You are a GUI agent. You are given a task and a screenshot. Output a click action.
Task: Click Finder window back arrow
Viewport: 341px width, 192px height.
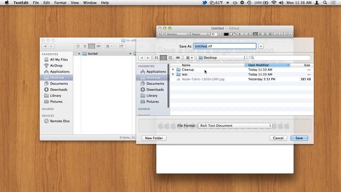point(45,46)
